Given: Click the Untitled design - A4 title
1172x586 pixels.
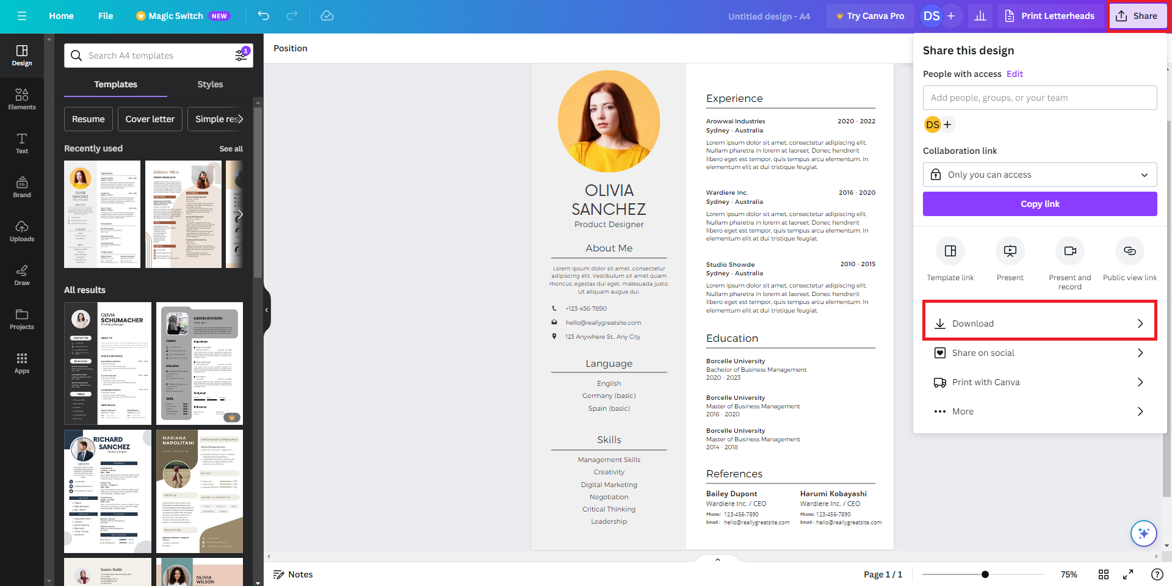Looking at the screenshot, I should pos(769,16).
